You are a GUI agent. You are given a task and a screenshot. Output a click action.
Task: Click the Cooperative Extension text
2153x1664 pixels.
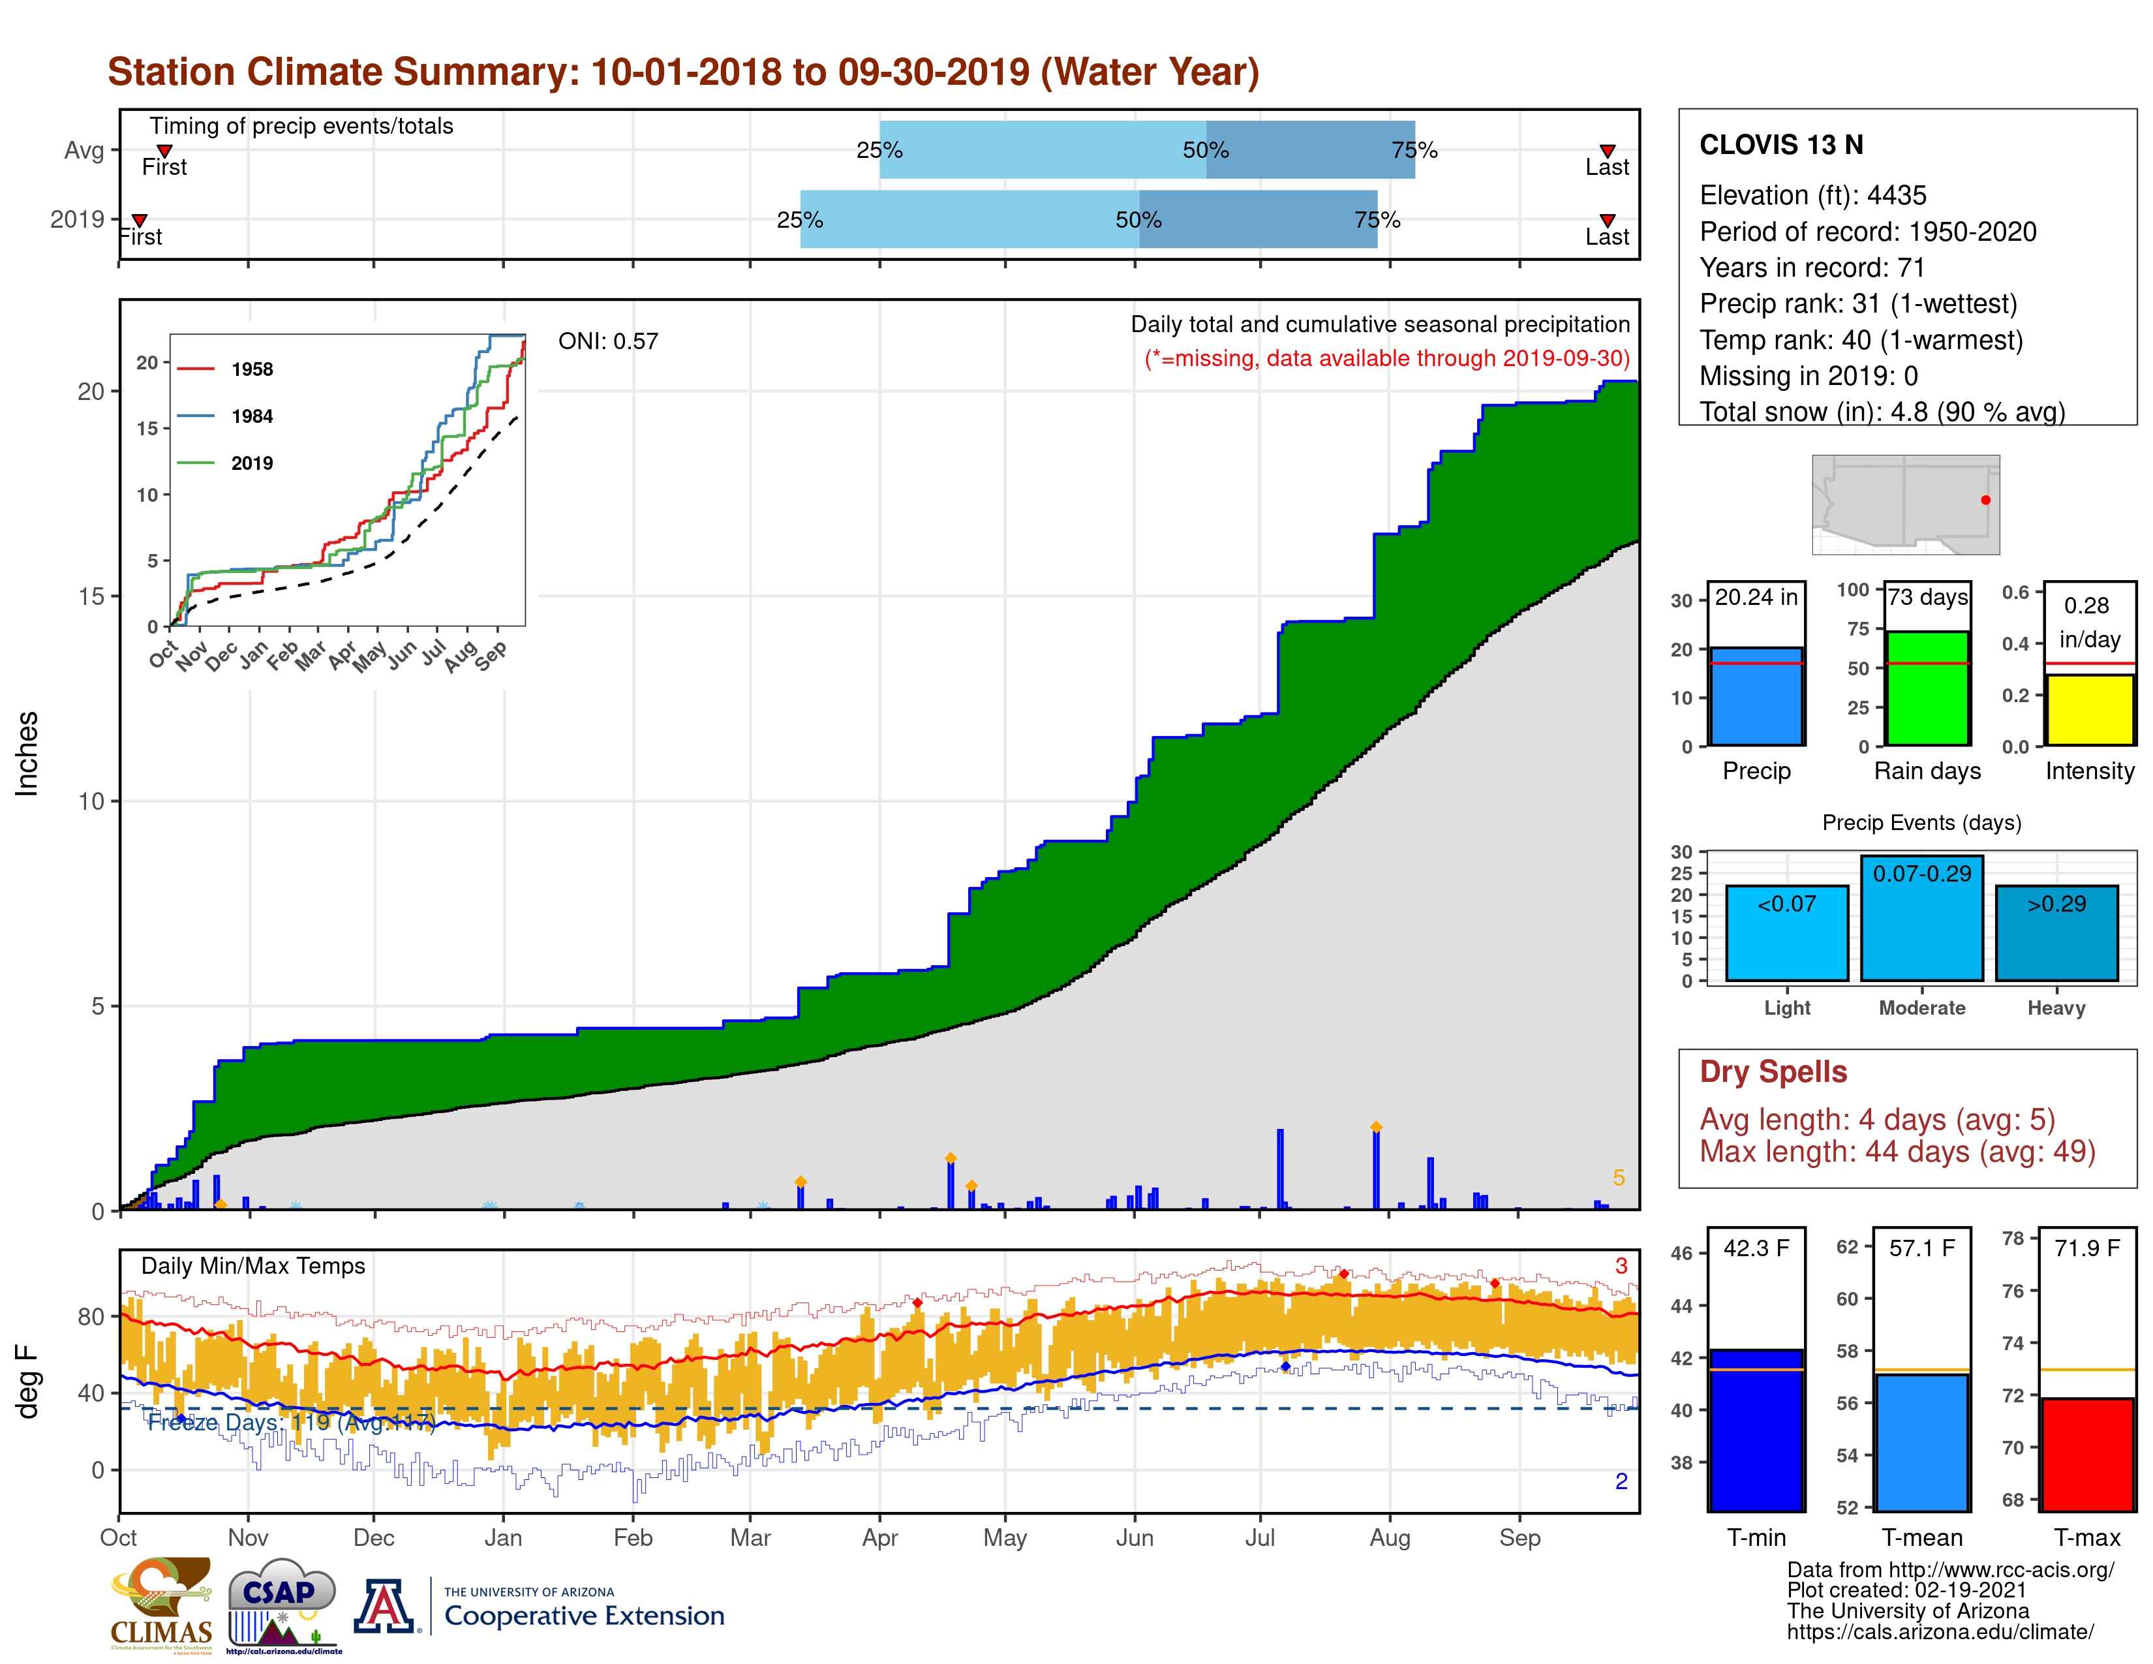click(584, 1616)
